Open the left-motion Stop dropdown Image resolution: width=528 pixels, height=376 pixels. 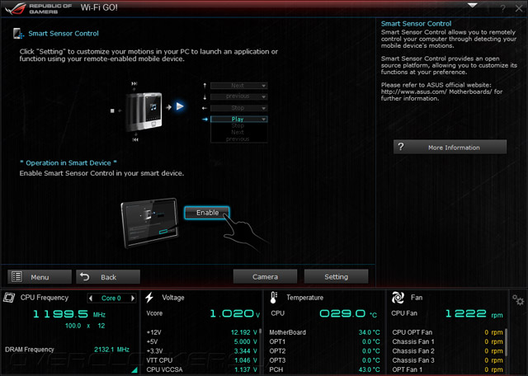238,108
